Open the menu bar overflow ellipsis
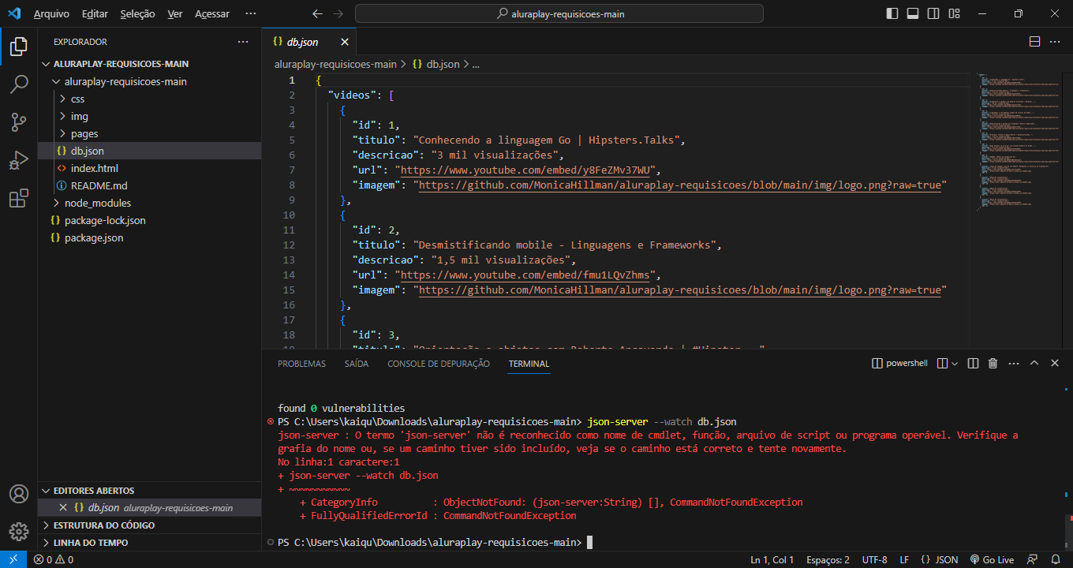The height and width of the screenshot is (568, 1073). (x=251, y=13)
